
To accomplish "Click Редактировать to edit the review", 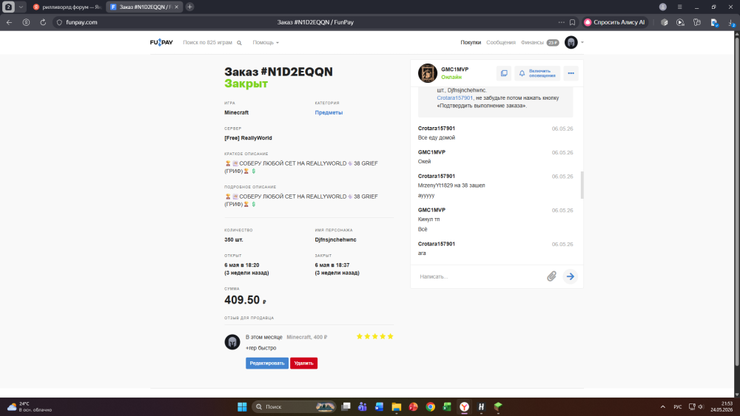I will click(x=266, y=364).
